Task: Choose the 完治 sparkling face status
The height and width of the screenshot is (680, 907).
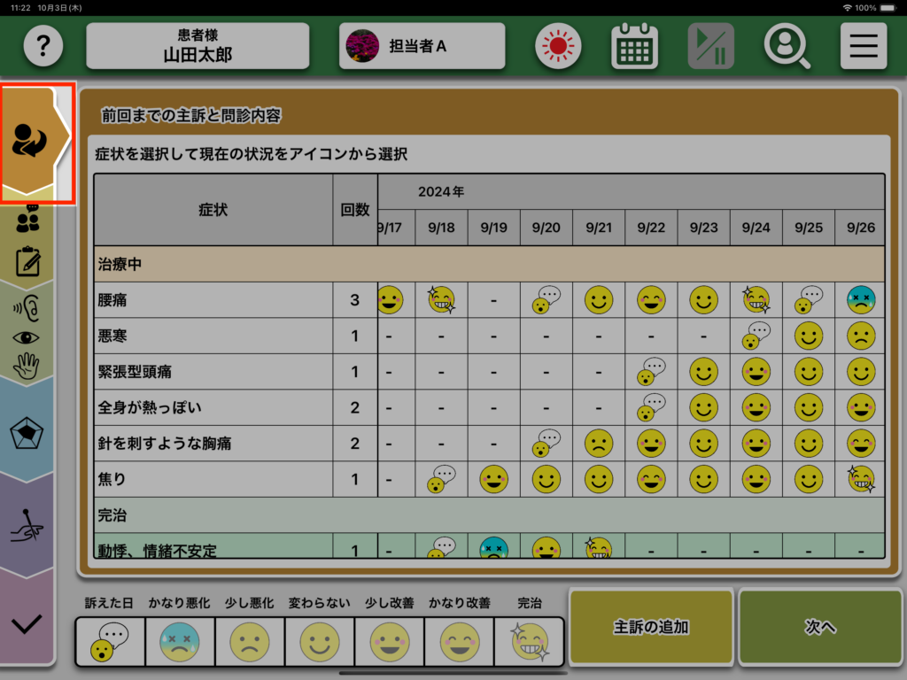Action: pos(529,642)
